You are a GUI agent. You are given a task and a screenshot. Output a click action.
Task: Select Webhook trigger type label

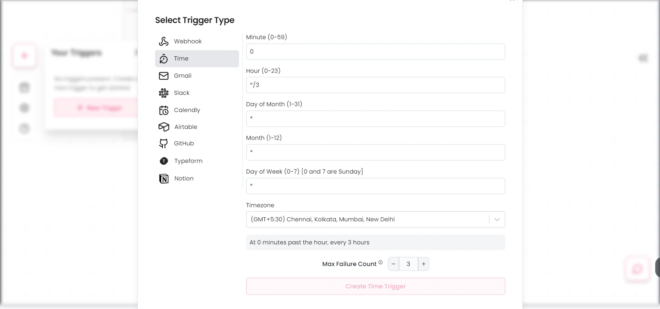point(188,41)
